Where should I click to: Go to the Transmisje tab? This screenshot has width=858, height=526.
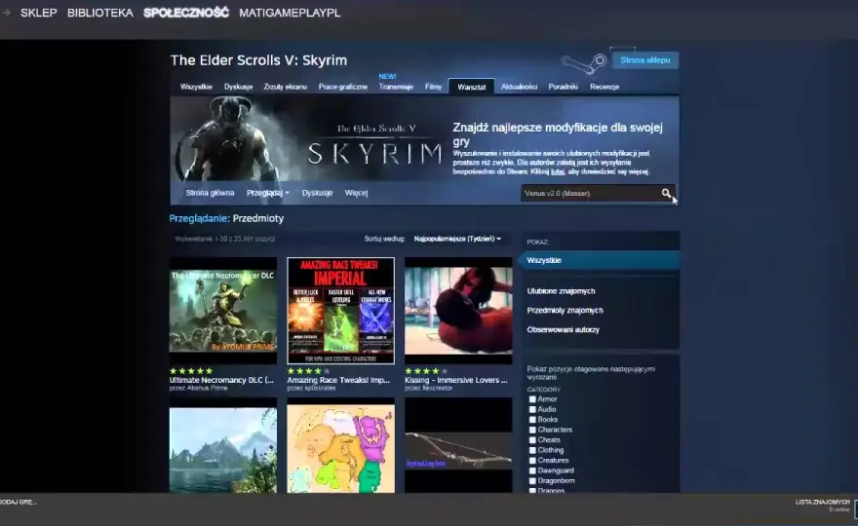click(396, 87)
